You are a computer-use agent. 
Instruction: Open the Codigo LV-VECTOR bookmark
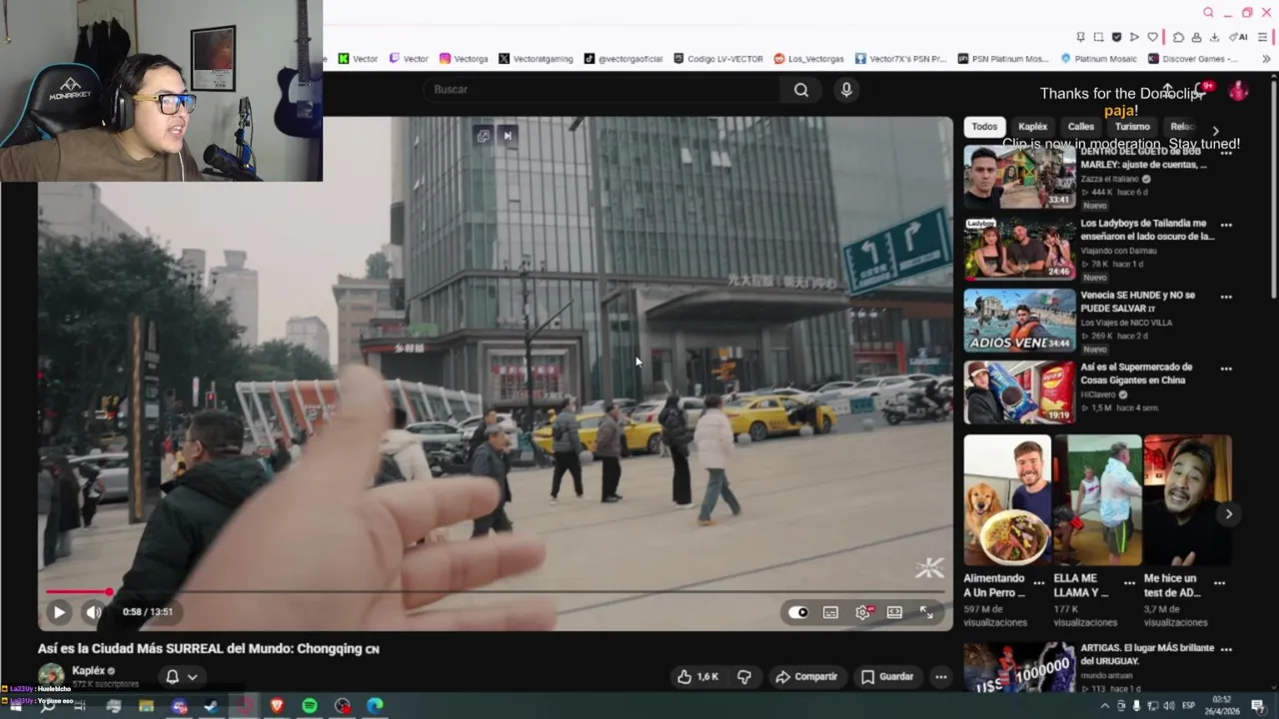(718, 59)
